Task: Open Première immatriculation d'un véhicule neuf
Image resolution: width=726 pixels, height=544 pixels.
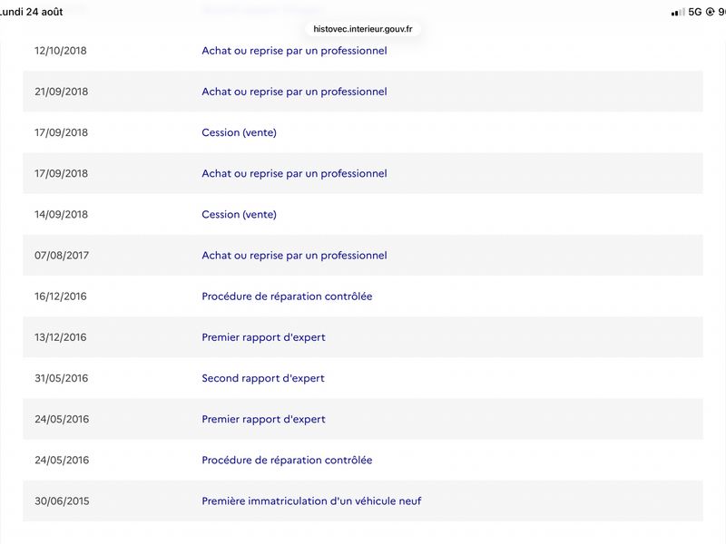Action: pos(311,501)
